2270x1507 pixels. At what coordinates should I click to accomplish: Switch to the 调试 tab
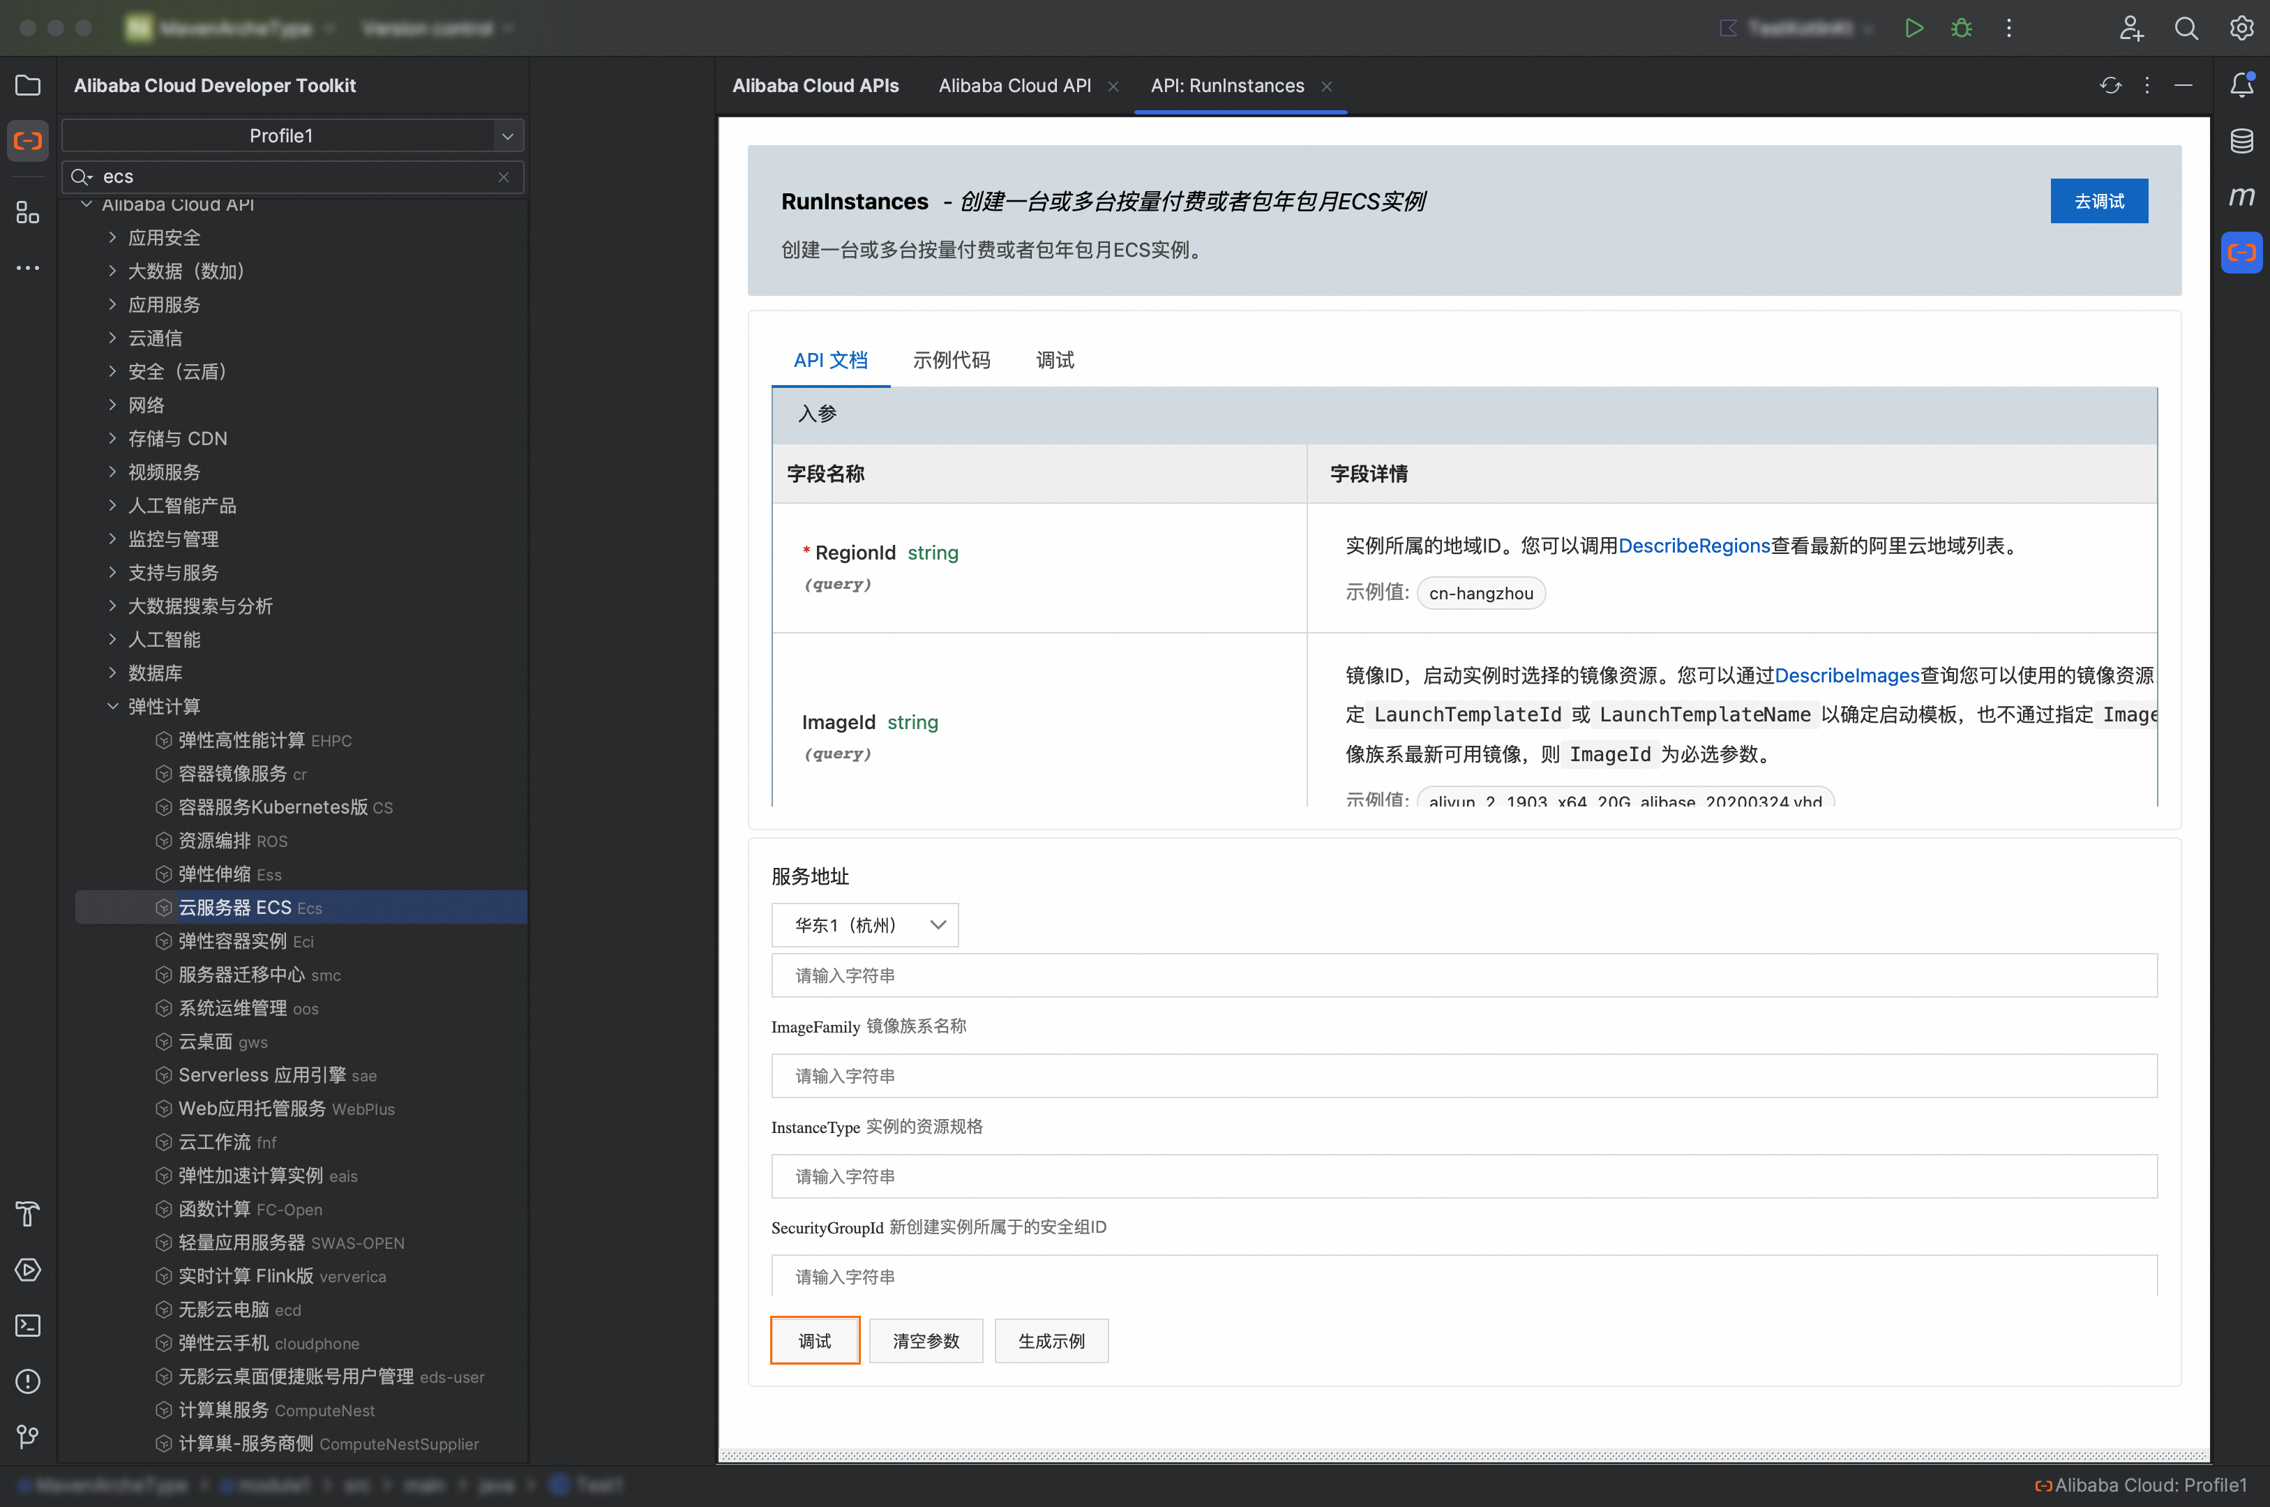(1054, 361)
